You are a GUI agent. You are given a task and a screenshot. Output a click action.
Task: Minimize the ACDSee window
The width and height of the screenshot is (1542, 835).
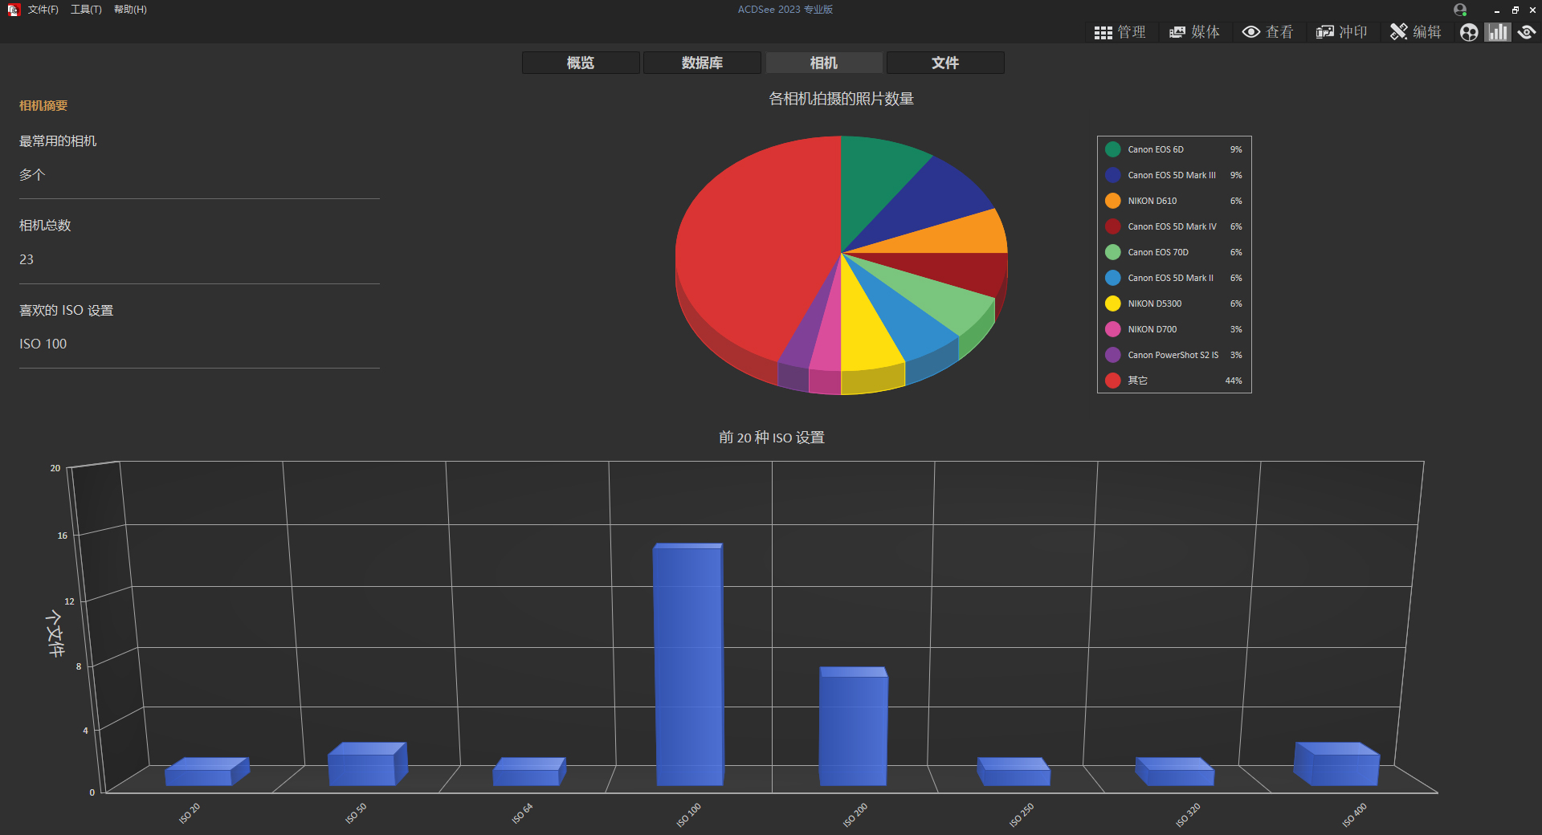[1497, 10]
